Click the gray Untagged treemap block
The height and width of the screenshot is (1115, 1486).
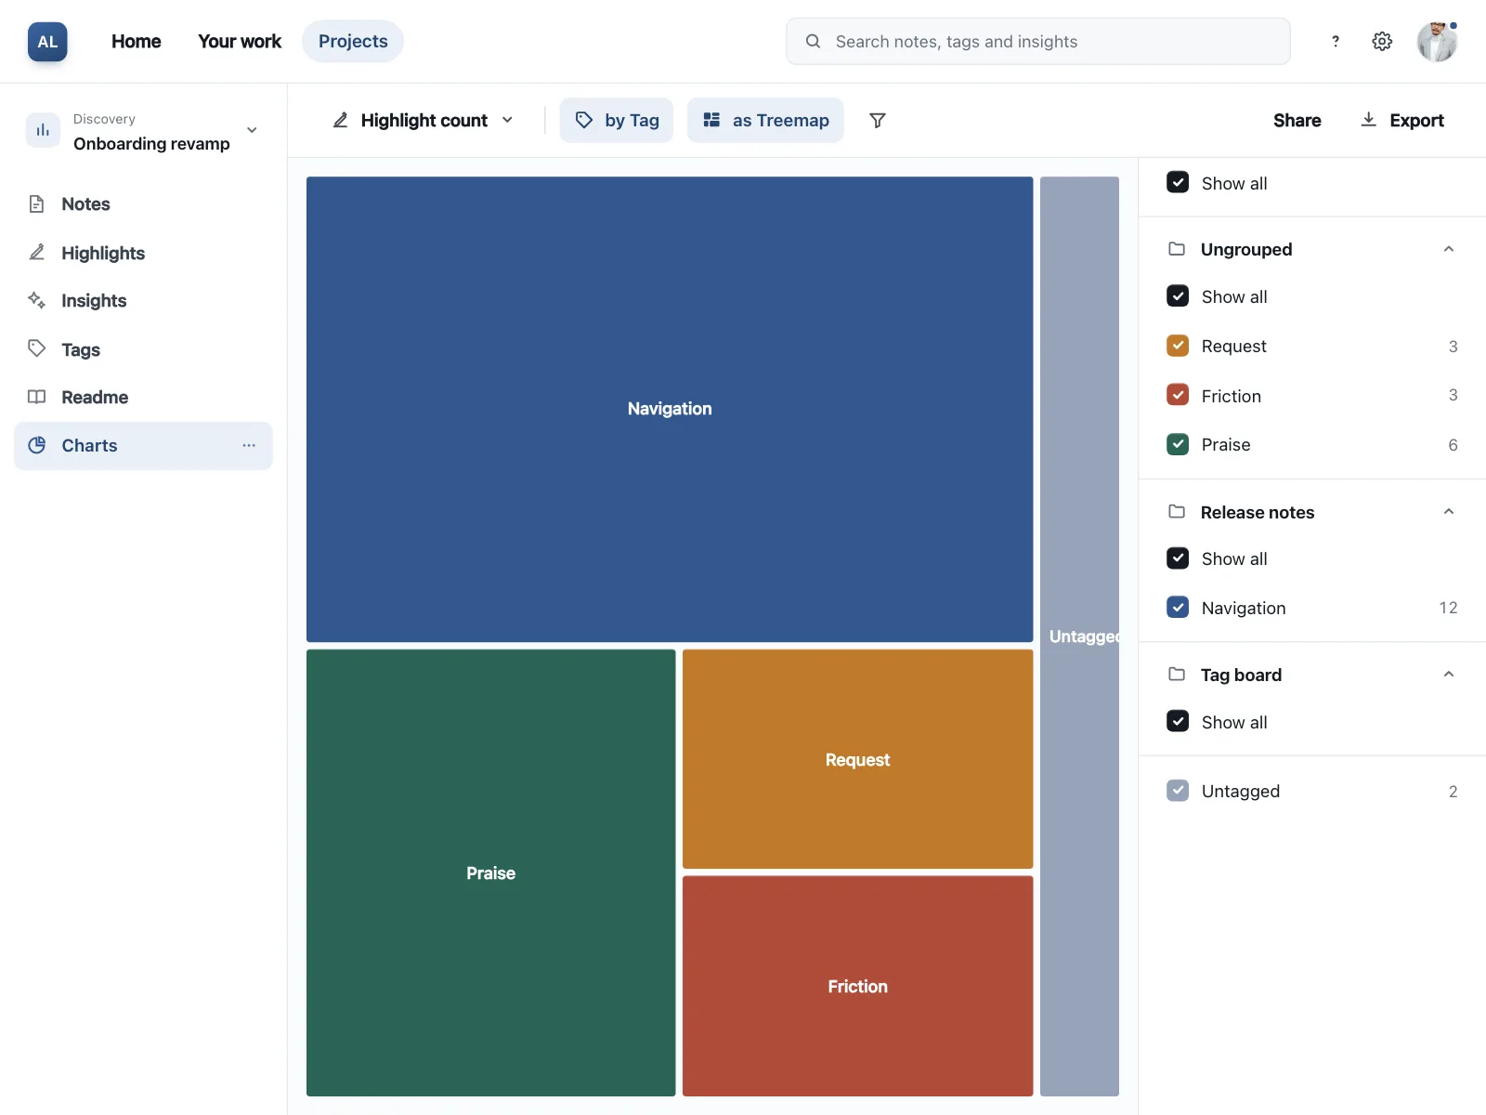[x=1079, y=636]
